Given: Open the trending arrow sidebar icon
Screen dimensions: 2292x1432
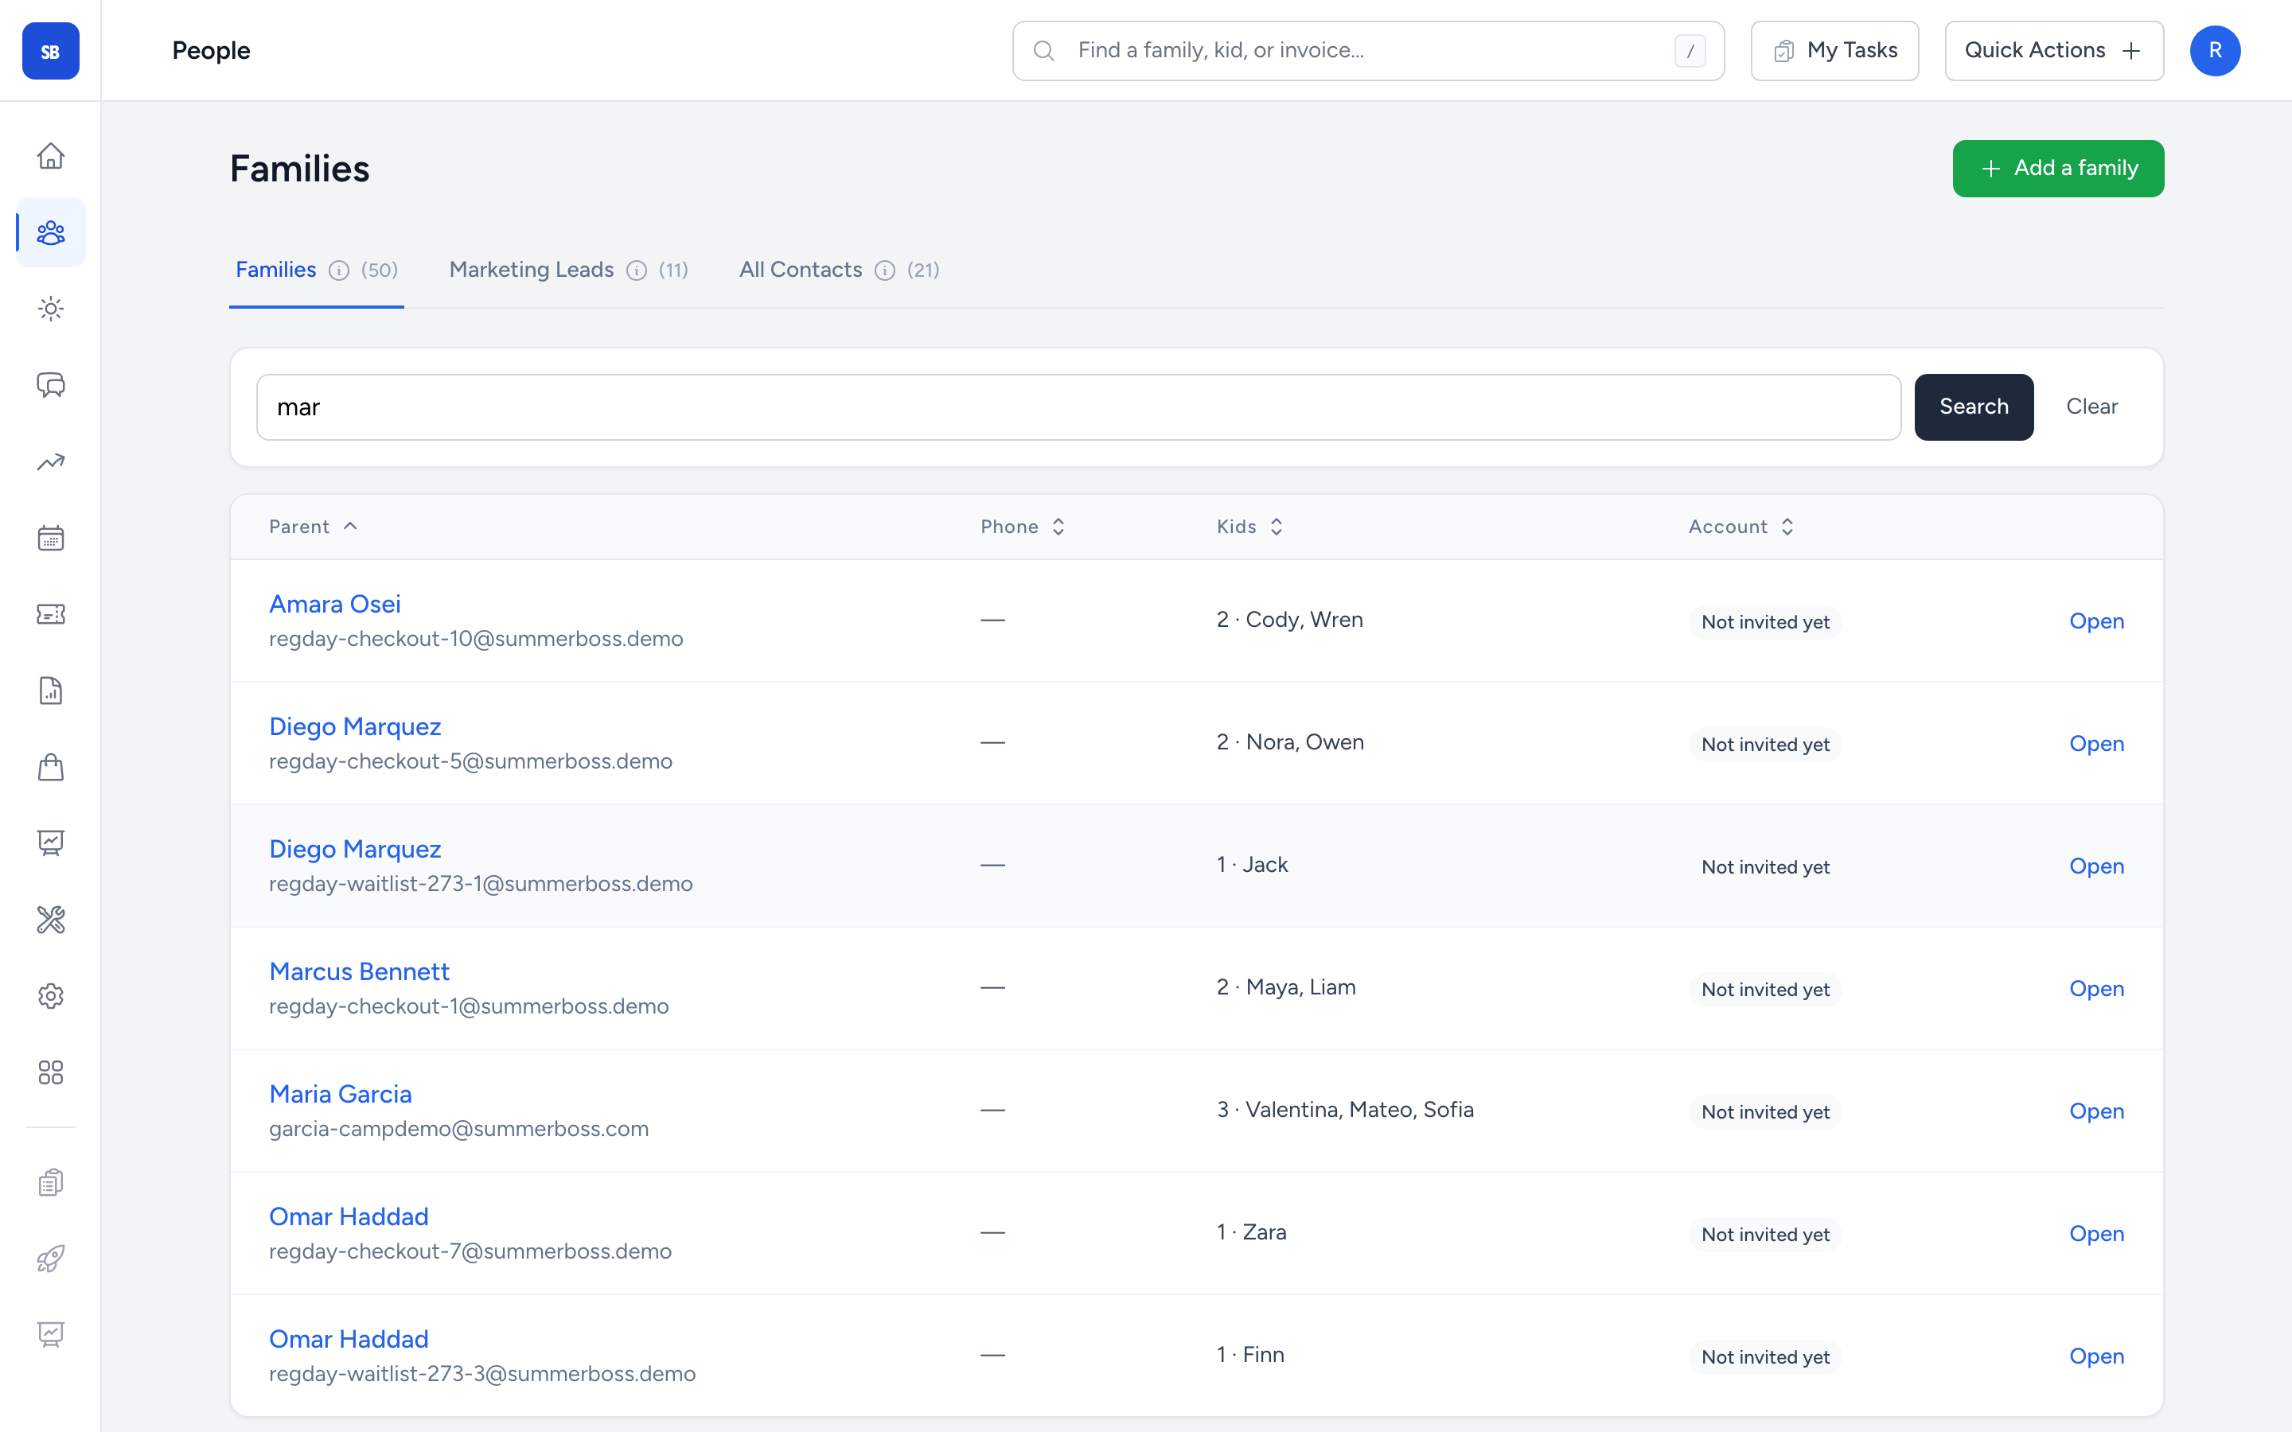Looking at the screenshot, I should tap(50, 462).
